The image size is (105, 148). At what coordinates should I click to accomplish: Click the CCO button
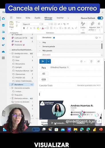pyautogui.click(x=44, y=79)
